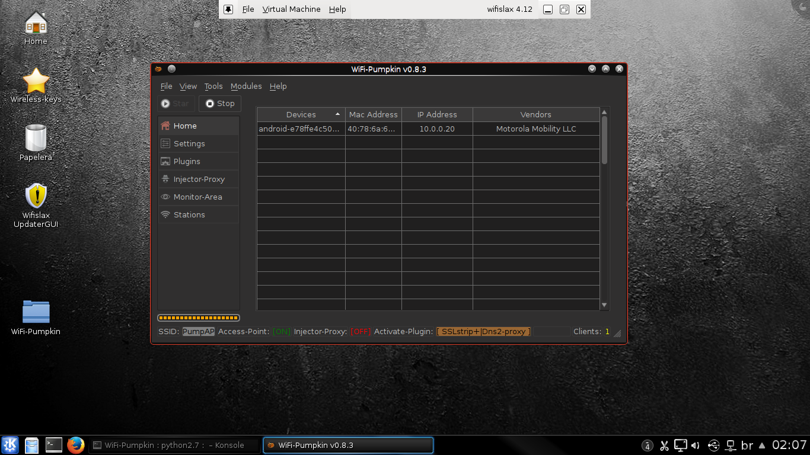Open the Modules menu
Screen dimensions: 810x455
click(x=246, y=86)
